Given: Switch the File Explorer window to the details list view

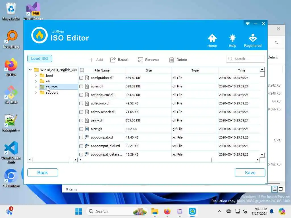Looking at the screenshot, I should (275, 189).
